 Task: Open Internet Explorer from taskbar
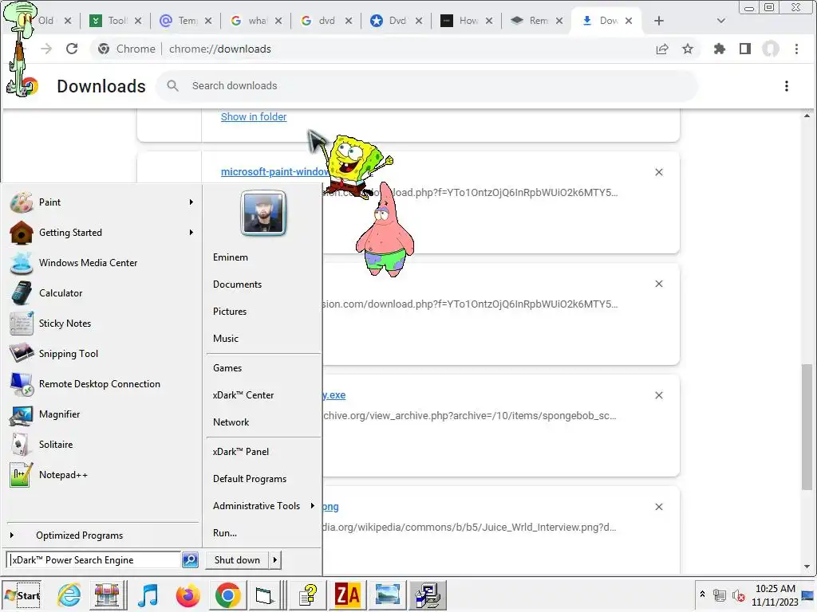69,594
